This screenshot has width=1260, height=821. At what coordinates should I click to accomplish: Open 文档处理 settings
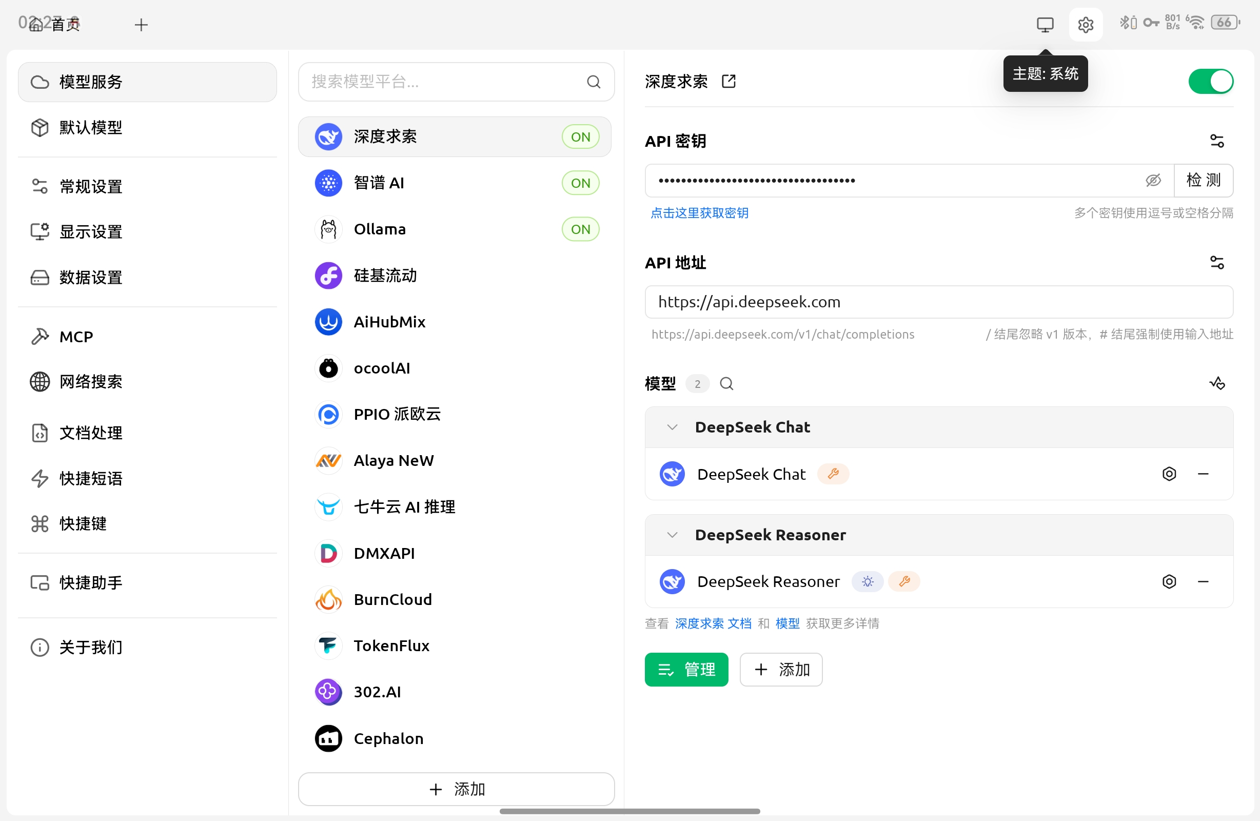[x=147, y=433]
